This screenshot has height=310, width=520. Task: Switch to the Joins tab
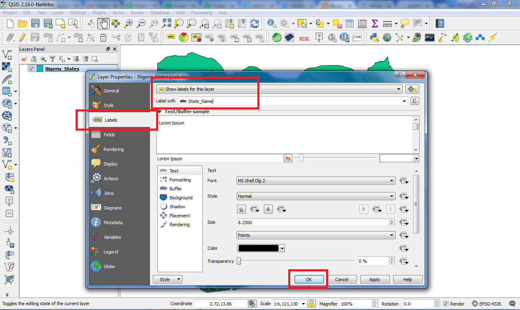119,193
